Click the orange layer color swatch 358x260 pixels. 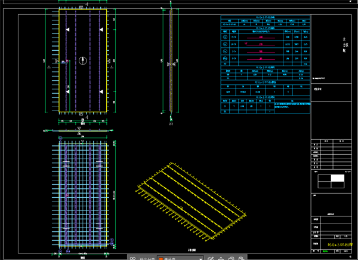[x=161, y=259]
